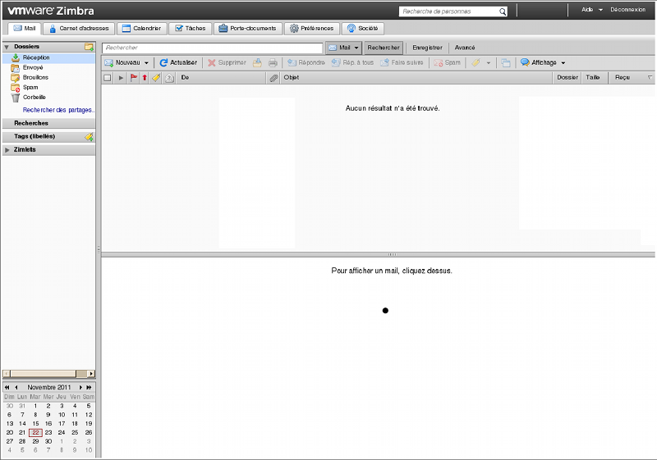Click the tag toolbar icon
This screenshot has height=460, width=657.
(x=476, y=62)
